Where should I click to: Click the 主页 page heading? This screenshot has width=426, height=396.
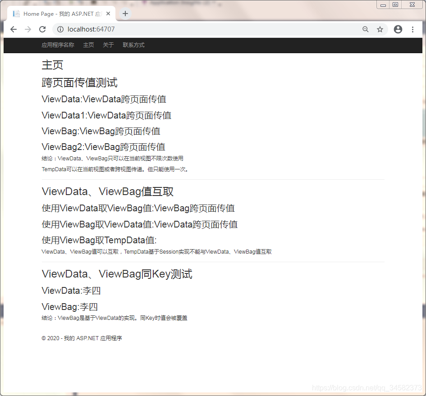[x=52, y=65]
